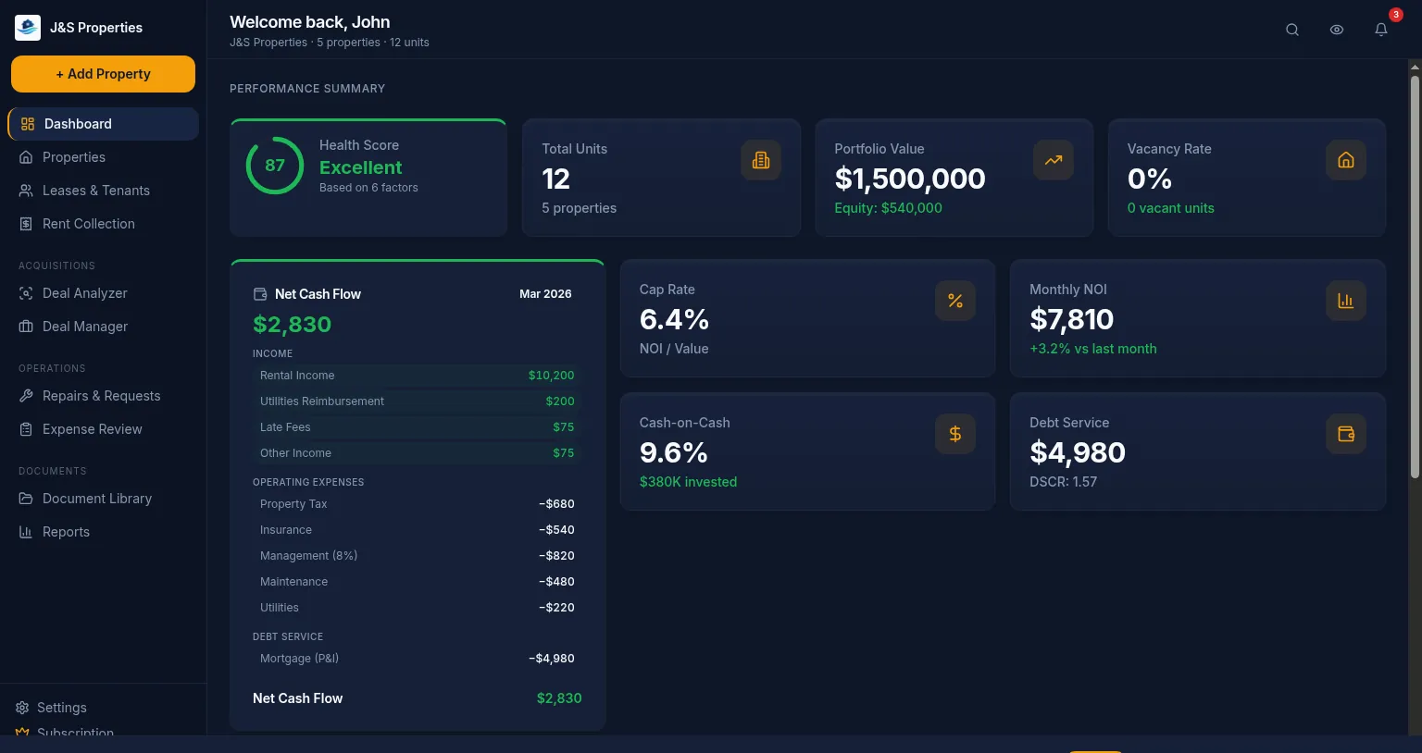1422x753 pixels.
Task: Open Properties in the sidebar
Action: [74, 157]
